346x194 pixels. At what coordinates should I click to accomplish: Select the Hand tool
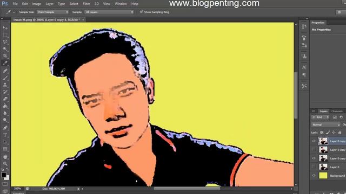click(5, 157)
